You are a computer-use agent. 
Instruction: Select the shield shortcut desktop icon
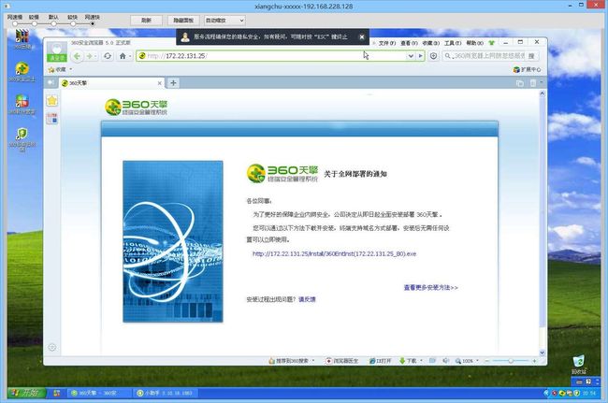pyautogui.click(x=22, y=138)
